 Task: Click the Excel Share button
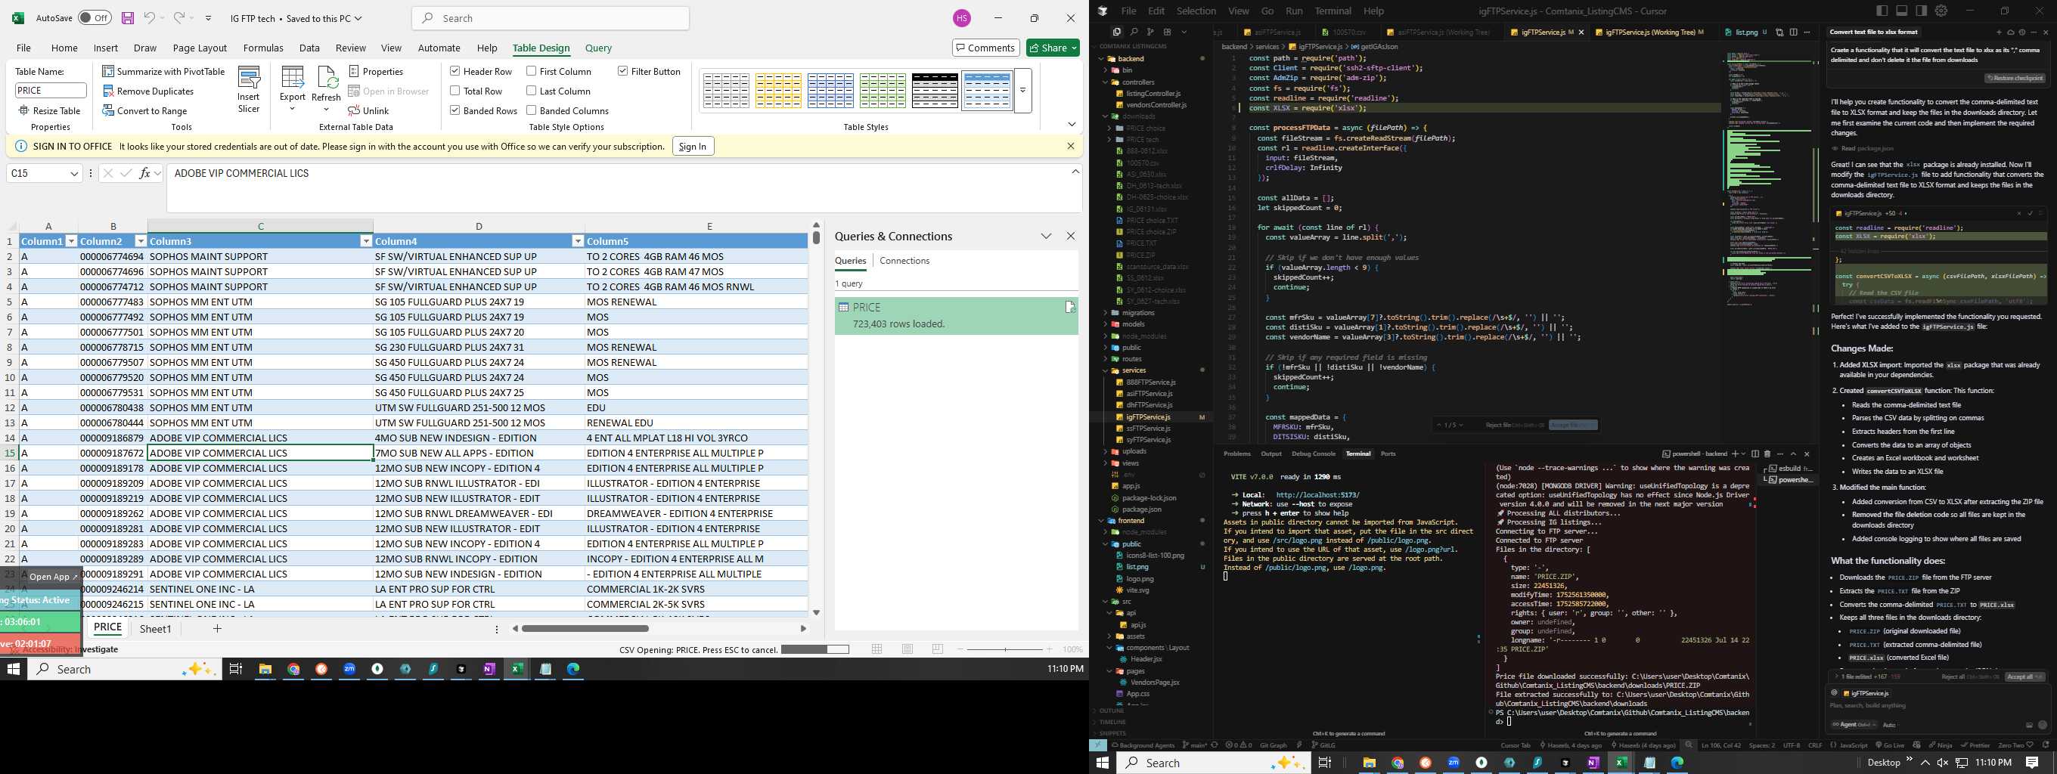[1053, 48]
